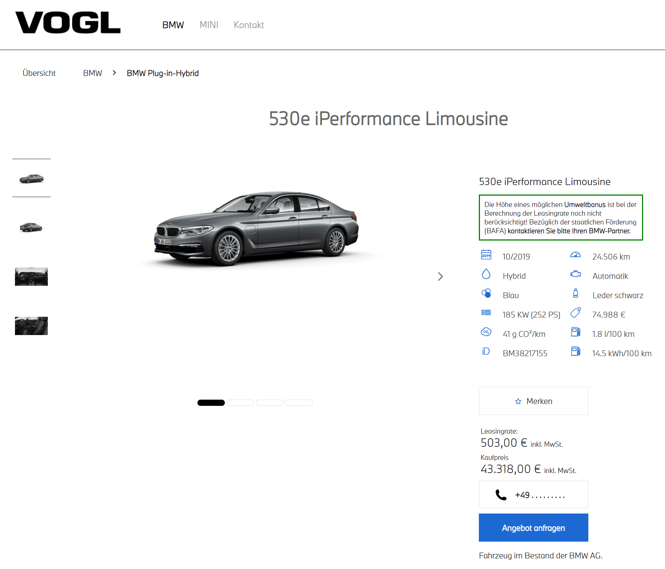Screen dimensions: 665x569
Task: Click the 185 KW (252 PS) value
Action: [531, 315]
